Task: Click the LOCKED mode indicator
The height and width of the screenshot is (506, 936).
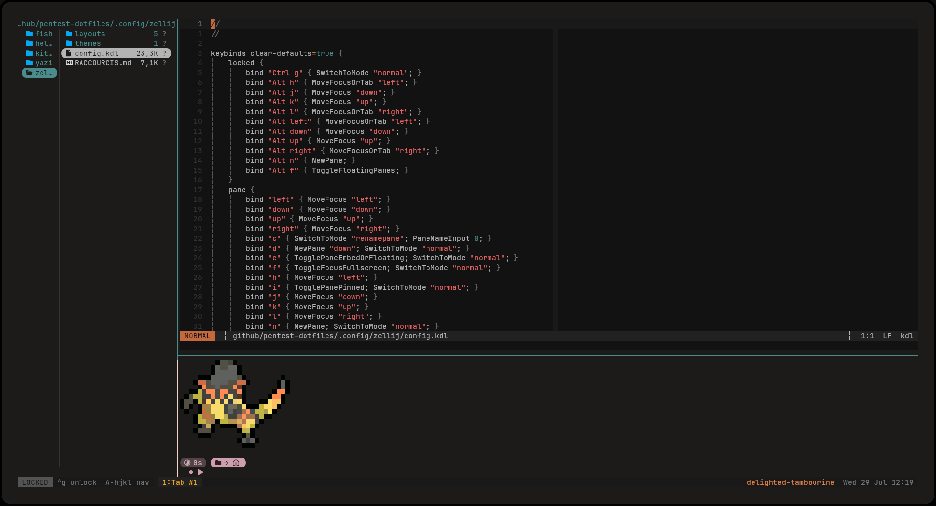Action: coord(35,482)
